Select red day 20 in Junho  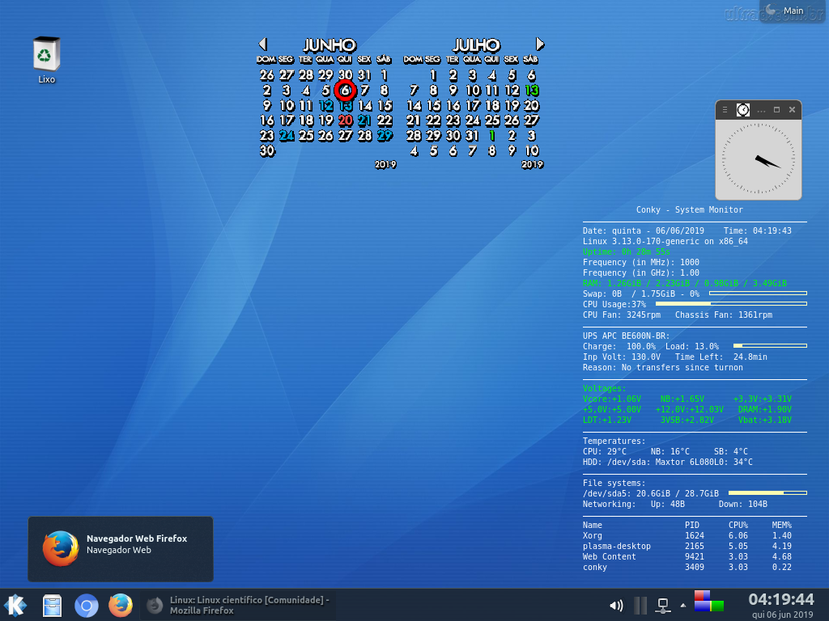(345, 120)
